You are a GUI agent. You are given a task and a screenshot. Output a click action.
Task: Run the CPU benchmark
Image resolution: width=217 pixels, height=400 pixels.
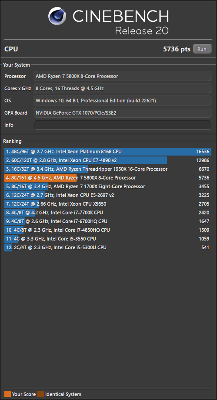[202, 49]
